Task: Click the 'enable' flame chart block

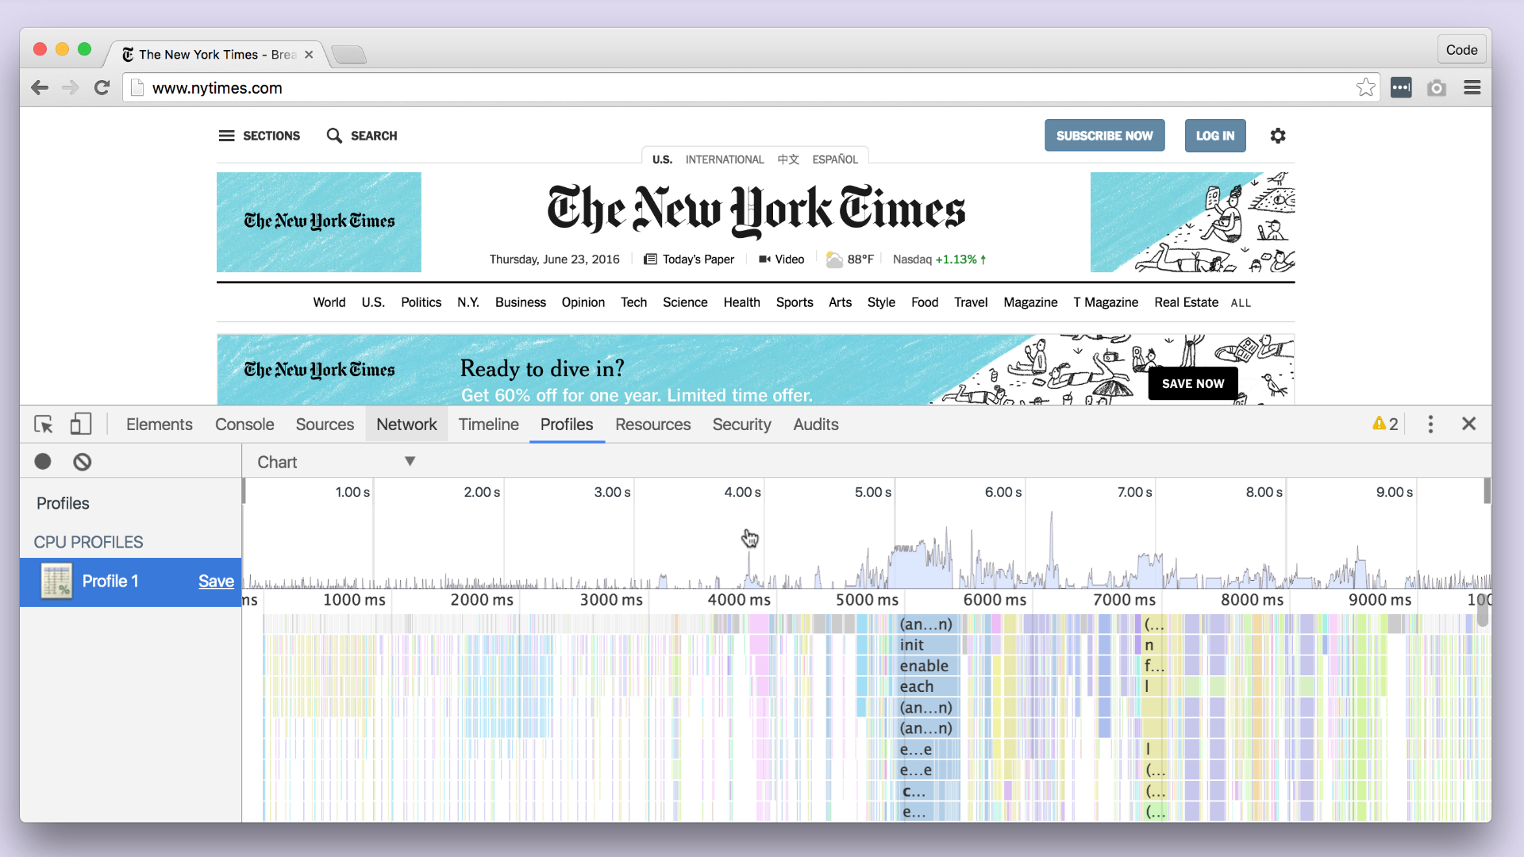Action: (929, 666)
